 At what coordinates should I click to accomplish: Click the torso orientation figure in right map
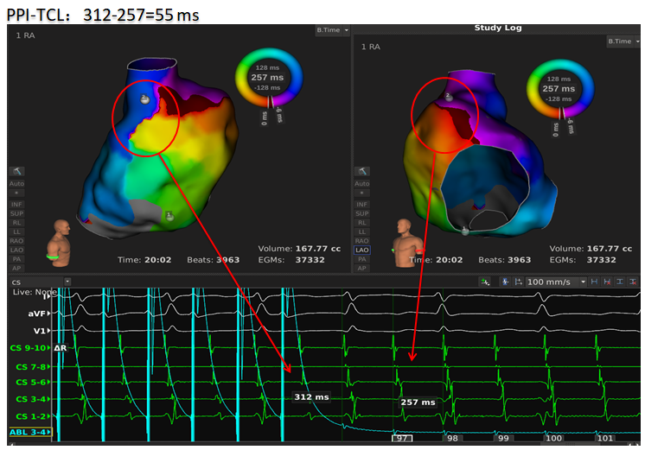click(x=406, y=240)
